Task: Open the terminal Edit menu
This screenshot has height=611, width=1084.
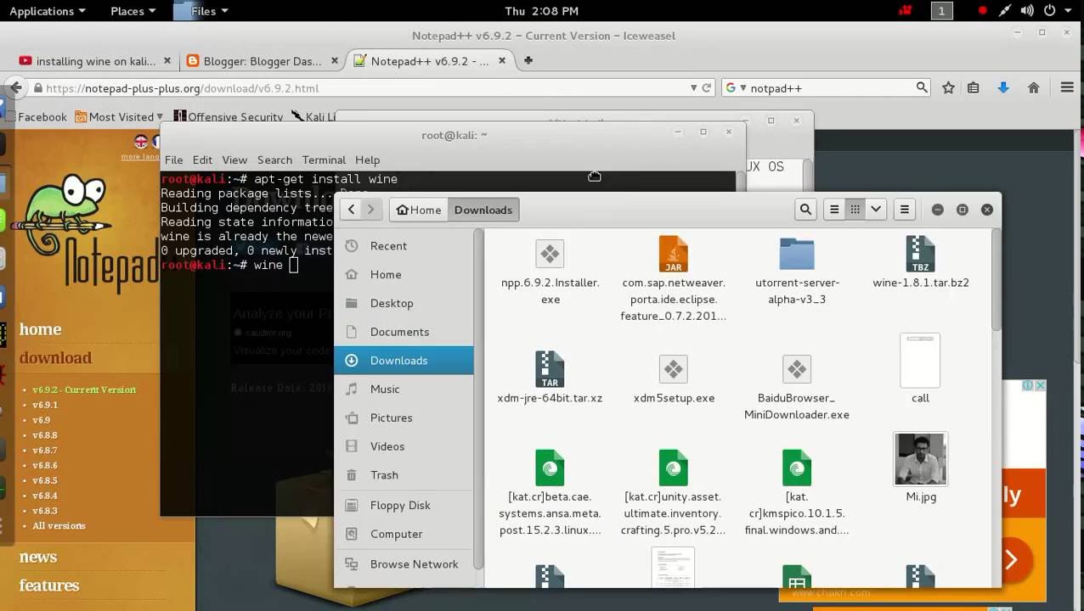Action: point(202,160)
